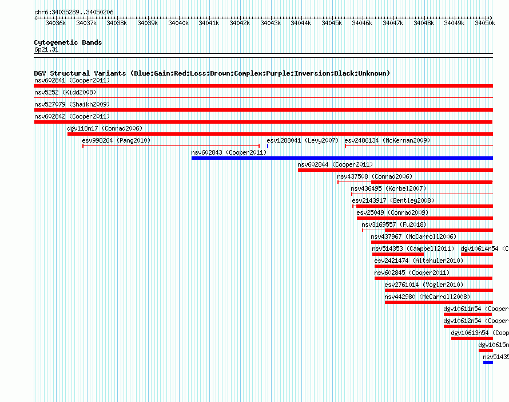Click the dgv118n17 (Conrad2006) label
509x402 pixels.
(105, 128)
